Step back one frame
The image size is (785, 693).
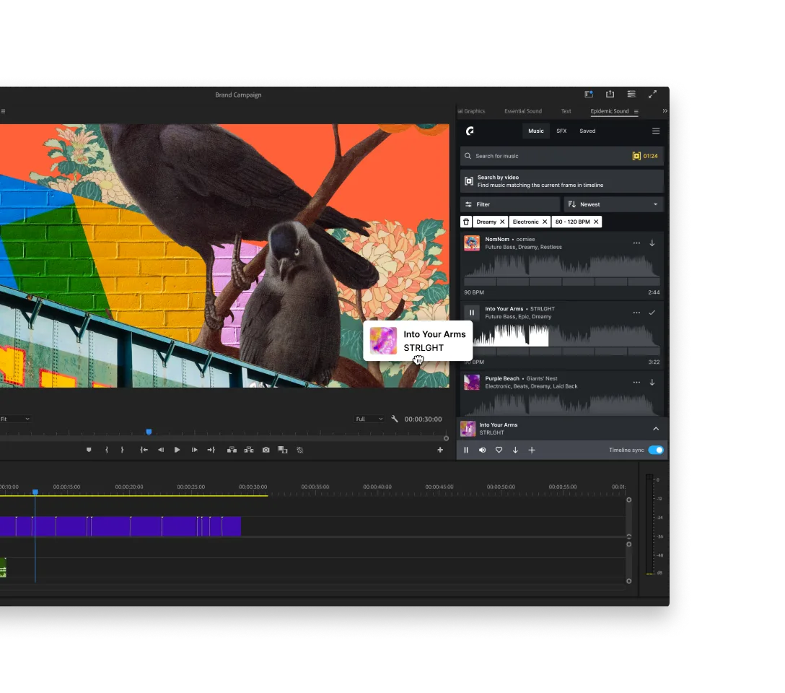(x=161, y=450)
